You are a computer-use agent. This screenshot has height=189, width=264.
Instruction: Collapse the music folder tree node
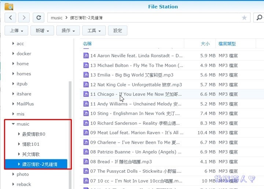click(x=14, y=124)
